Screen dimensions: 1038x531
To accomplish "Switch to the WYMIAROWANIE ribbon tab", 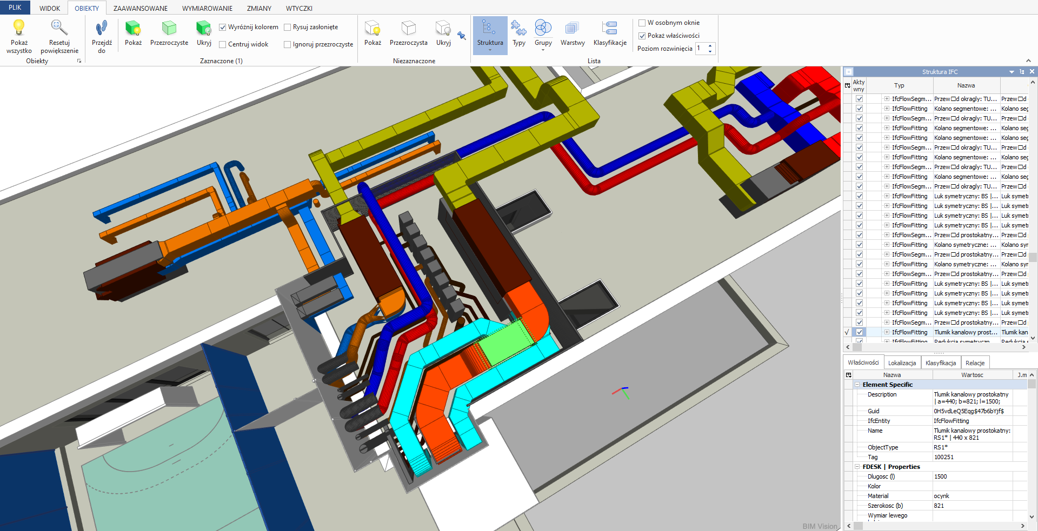I will click(x=207, y=8).
